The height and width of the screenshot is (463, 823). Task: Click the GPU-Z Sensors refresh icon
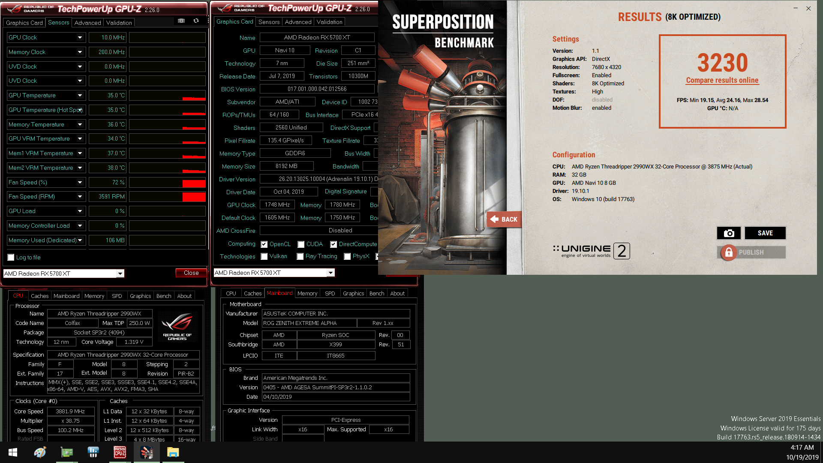(196, 21)
